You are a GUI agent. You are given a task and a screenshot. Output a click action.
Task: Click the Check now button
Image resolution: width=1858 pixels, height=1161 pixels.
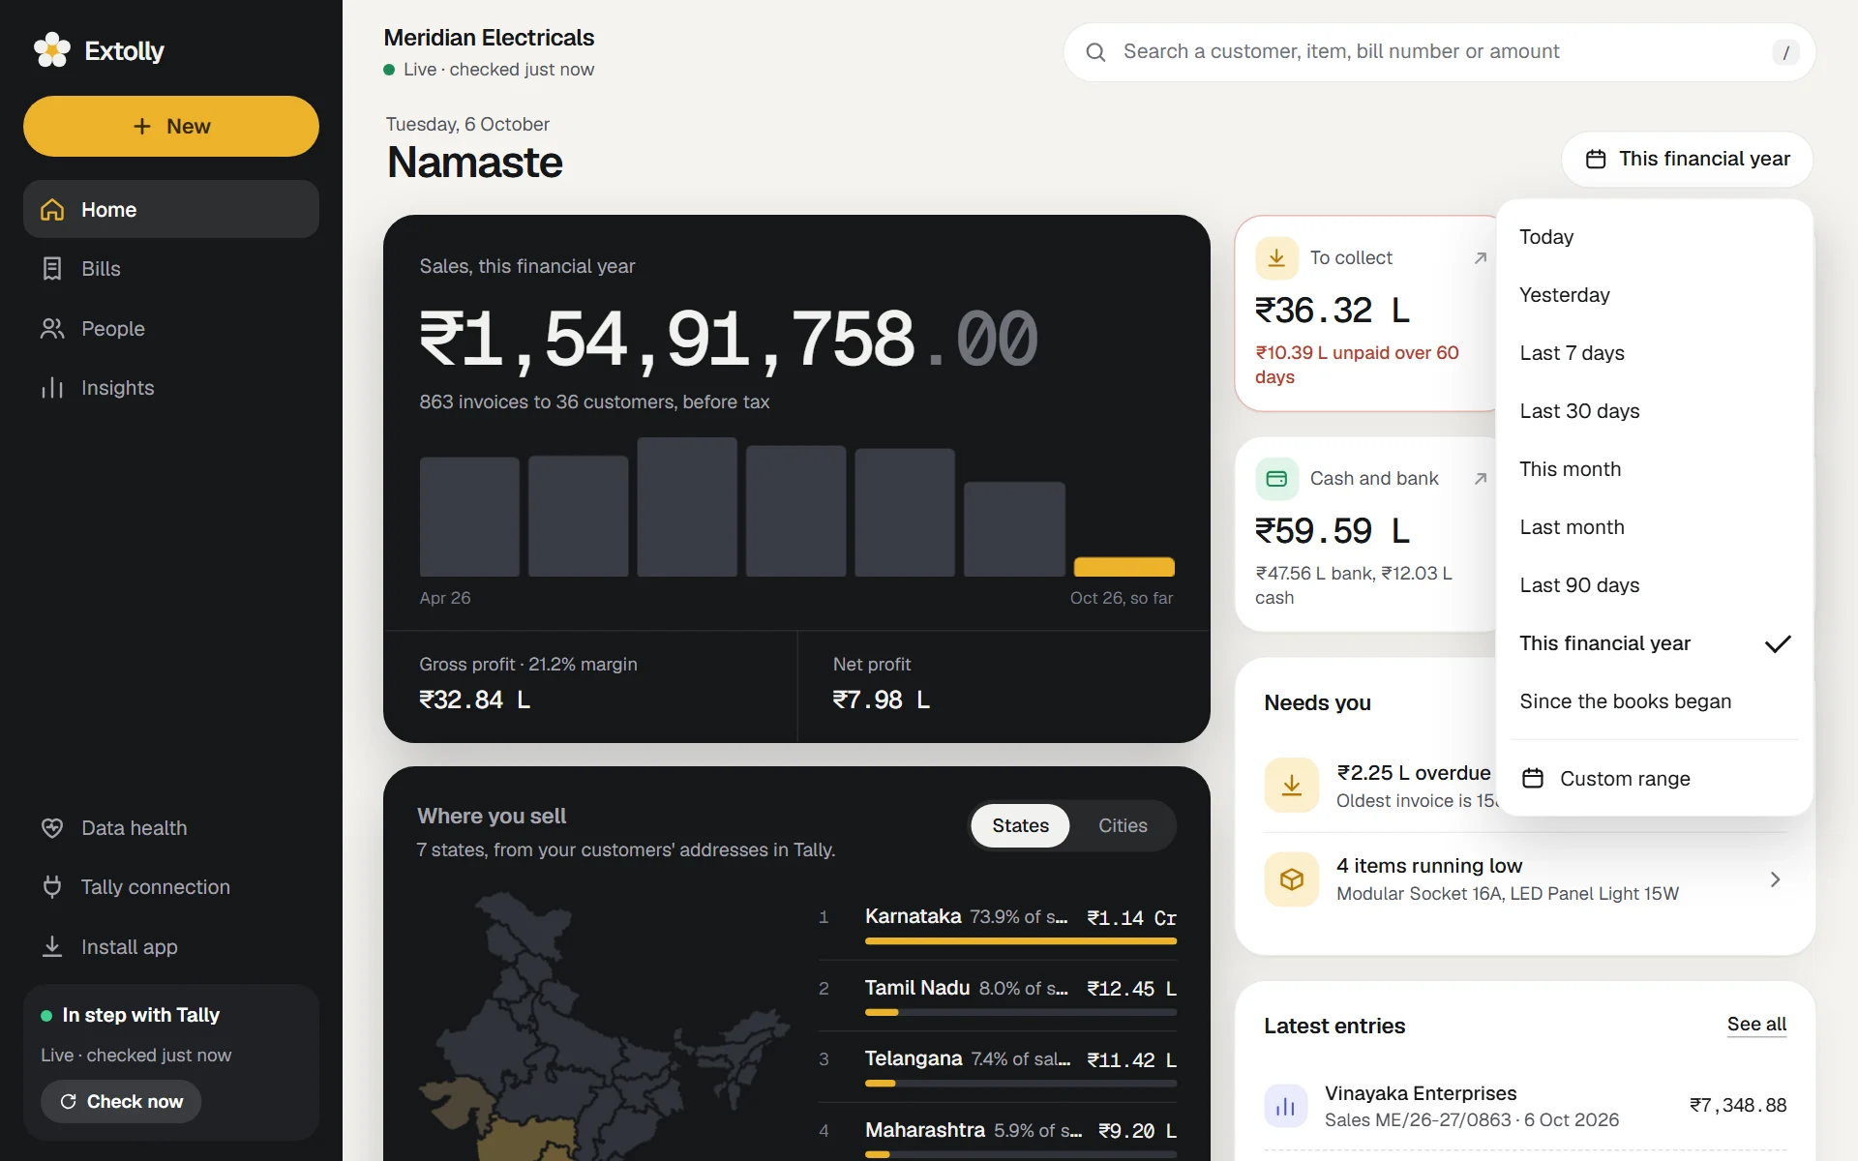[121, 1102]
